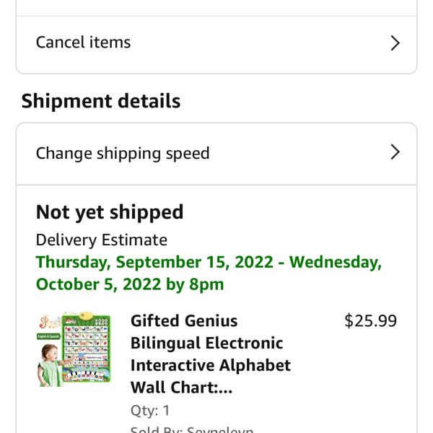The width and height of the screenshot is (433, 433).
Task: Tap the Qty: 1 label
Action: 150,411
